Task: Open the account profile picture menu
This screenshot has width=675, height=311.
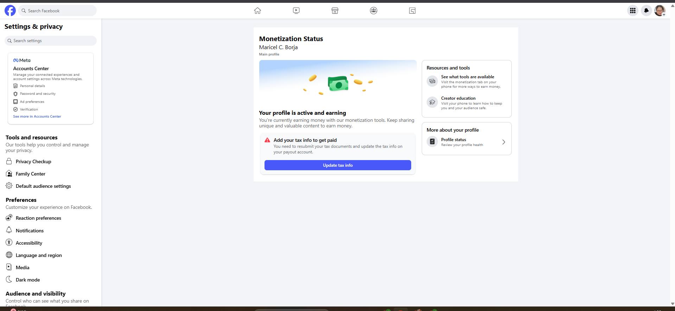Action: click(x=660, y=11)
